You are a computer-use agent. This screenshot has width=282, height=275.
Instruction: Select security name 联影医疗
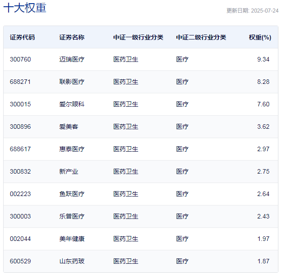(x=72, y=82)
